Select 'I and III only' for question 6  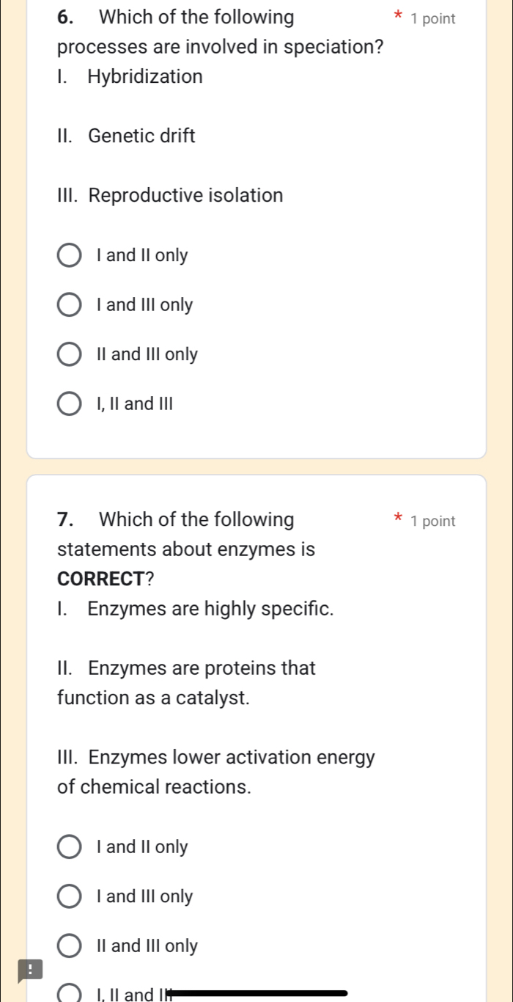(x=69, y=304)
